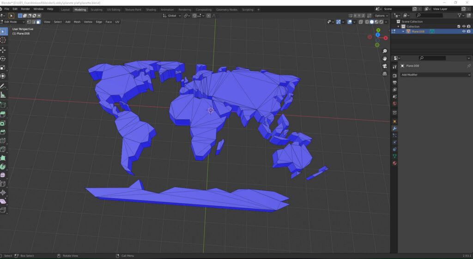
Task: Hide Plane.008 in viewport via eye icon
Action: [x=463, y=31]
